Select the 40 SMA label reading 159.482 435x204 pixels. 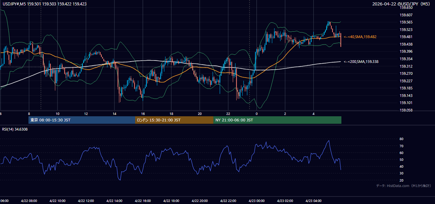360,37
